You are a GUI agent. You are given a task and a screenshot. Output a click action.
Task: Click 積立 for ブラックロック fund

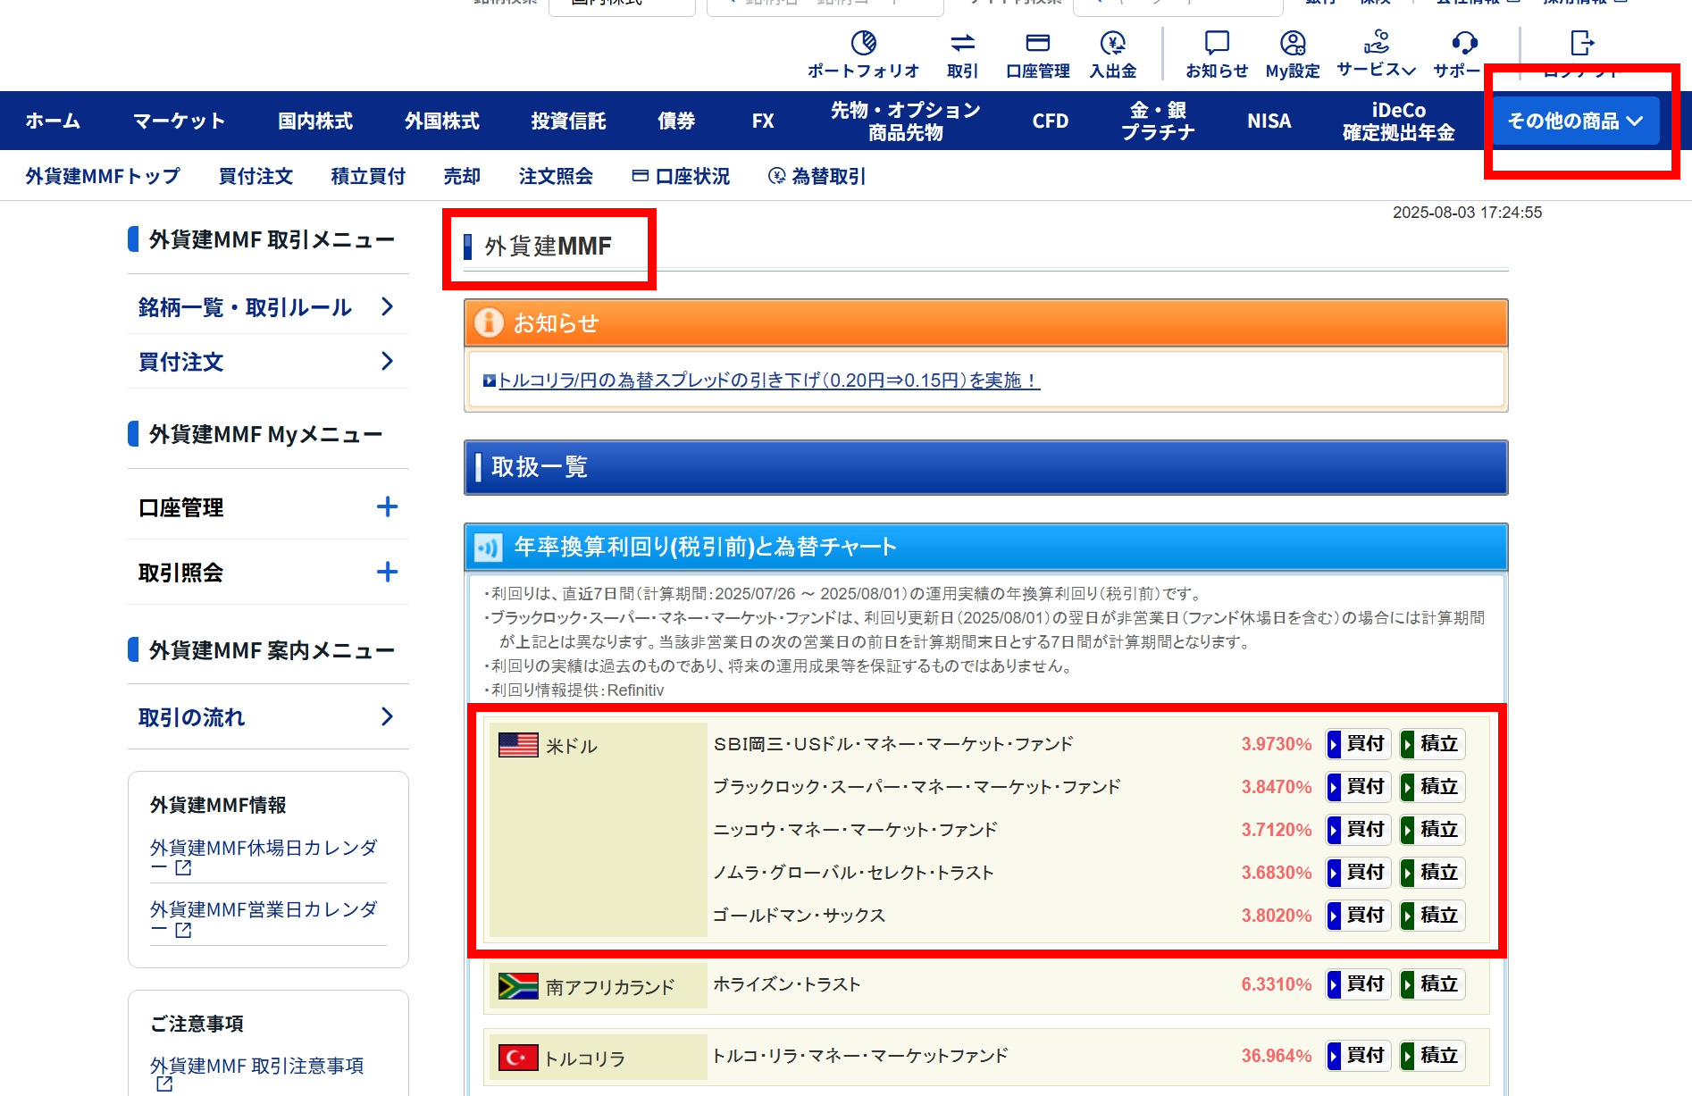1432,787
